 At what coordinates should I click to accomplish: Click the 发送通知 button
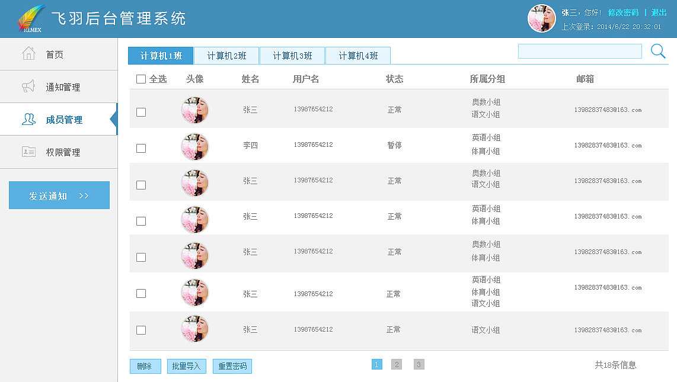(x=59, y=195)
